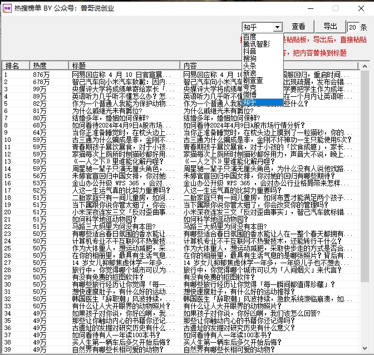
Task: Click content 当下属跟你说你管太细了 in row 19
Action: 255,205
